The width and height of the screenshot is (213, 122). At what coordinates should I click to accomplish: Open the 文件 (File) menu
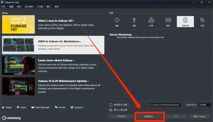coord(3,7)
